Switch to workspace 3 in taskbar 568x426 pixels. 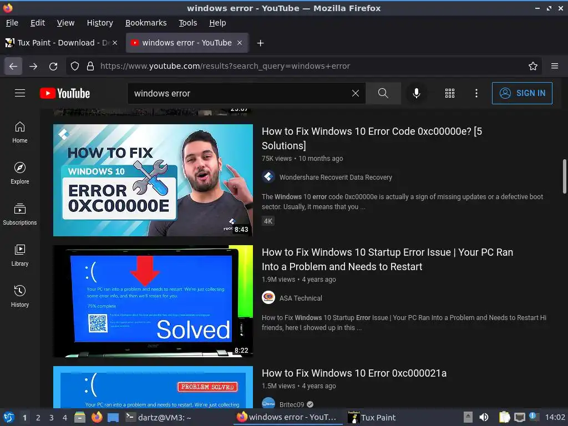click(x=52, y=418)
